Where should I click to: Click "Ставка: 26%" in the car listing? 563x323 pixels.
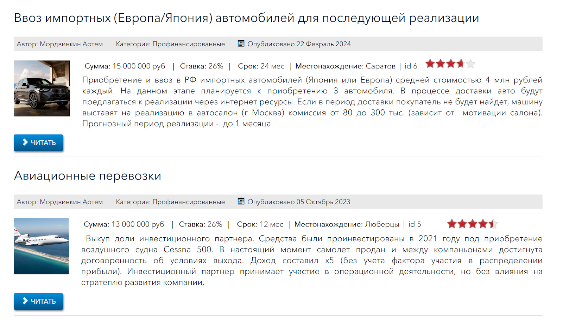tap(202, 66)
